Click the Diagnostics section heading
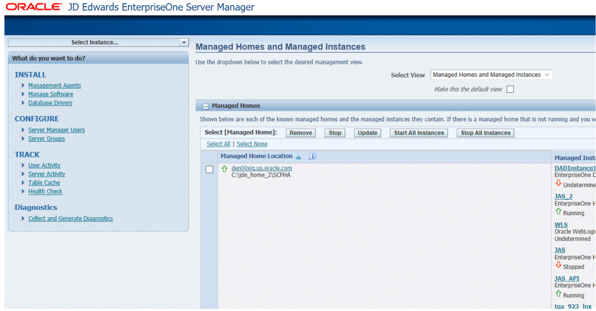The width and height of the screenshot is (596, 311). pyautogui.click(x=36, y=207)
